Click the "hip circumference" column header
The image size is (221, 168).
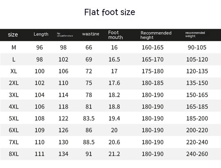click(x=65, y=35)
